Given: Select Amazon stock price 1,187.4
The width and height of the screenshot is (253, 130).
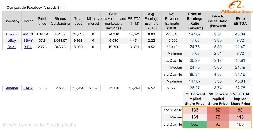Looking at the screenshot, I should (42, 34).
